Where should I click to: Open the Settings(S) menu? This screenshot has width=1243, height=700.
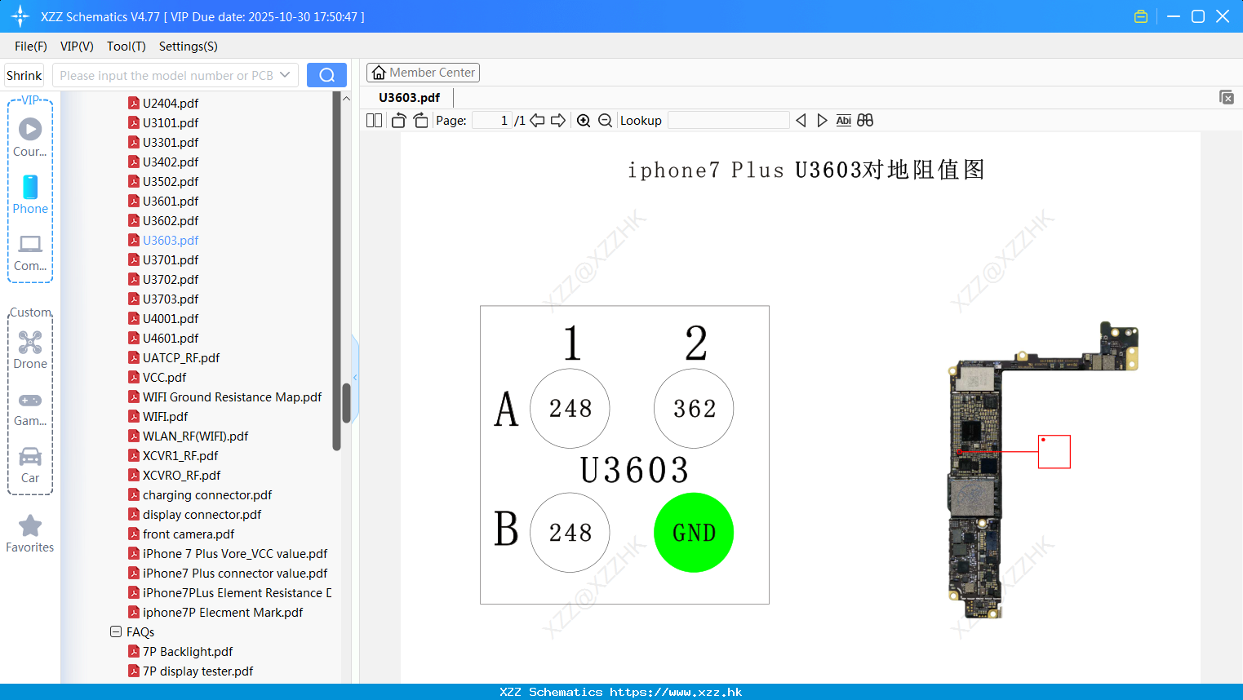tap(189, 47)
